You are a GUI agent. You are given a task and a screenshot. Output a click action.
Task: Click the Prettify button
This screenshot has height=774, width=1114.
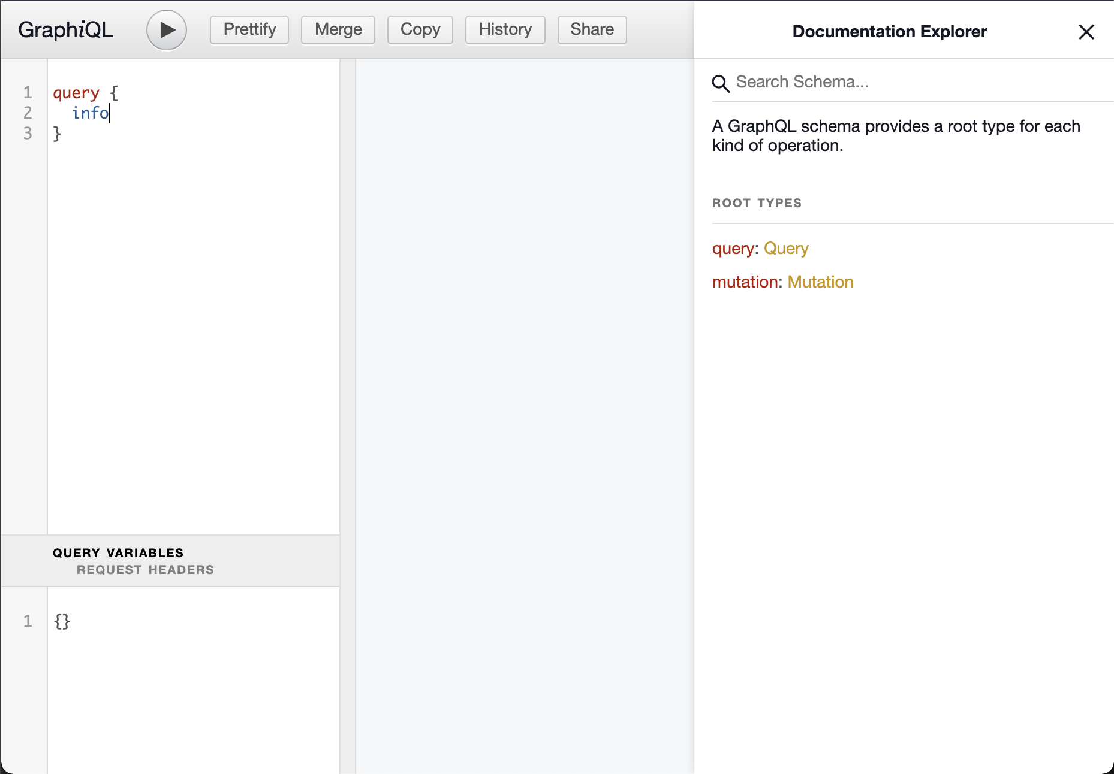249,29
